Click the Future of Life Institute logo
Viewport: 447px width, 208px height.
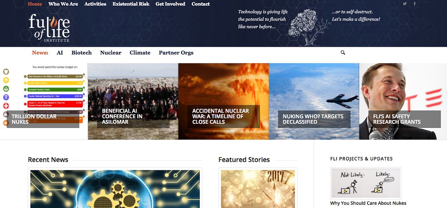[49, 28]
